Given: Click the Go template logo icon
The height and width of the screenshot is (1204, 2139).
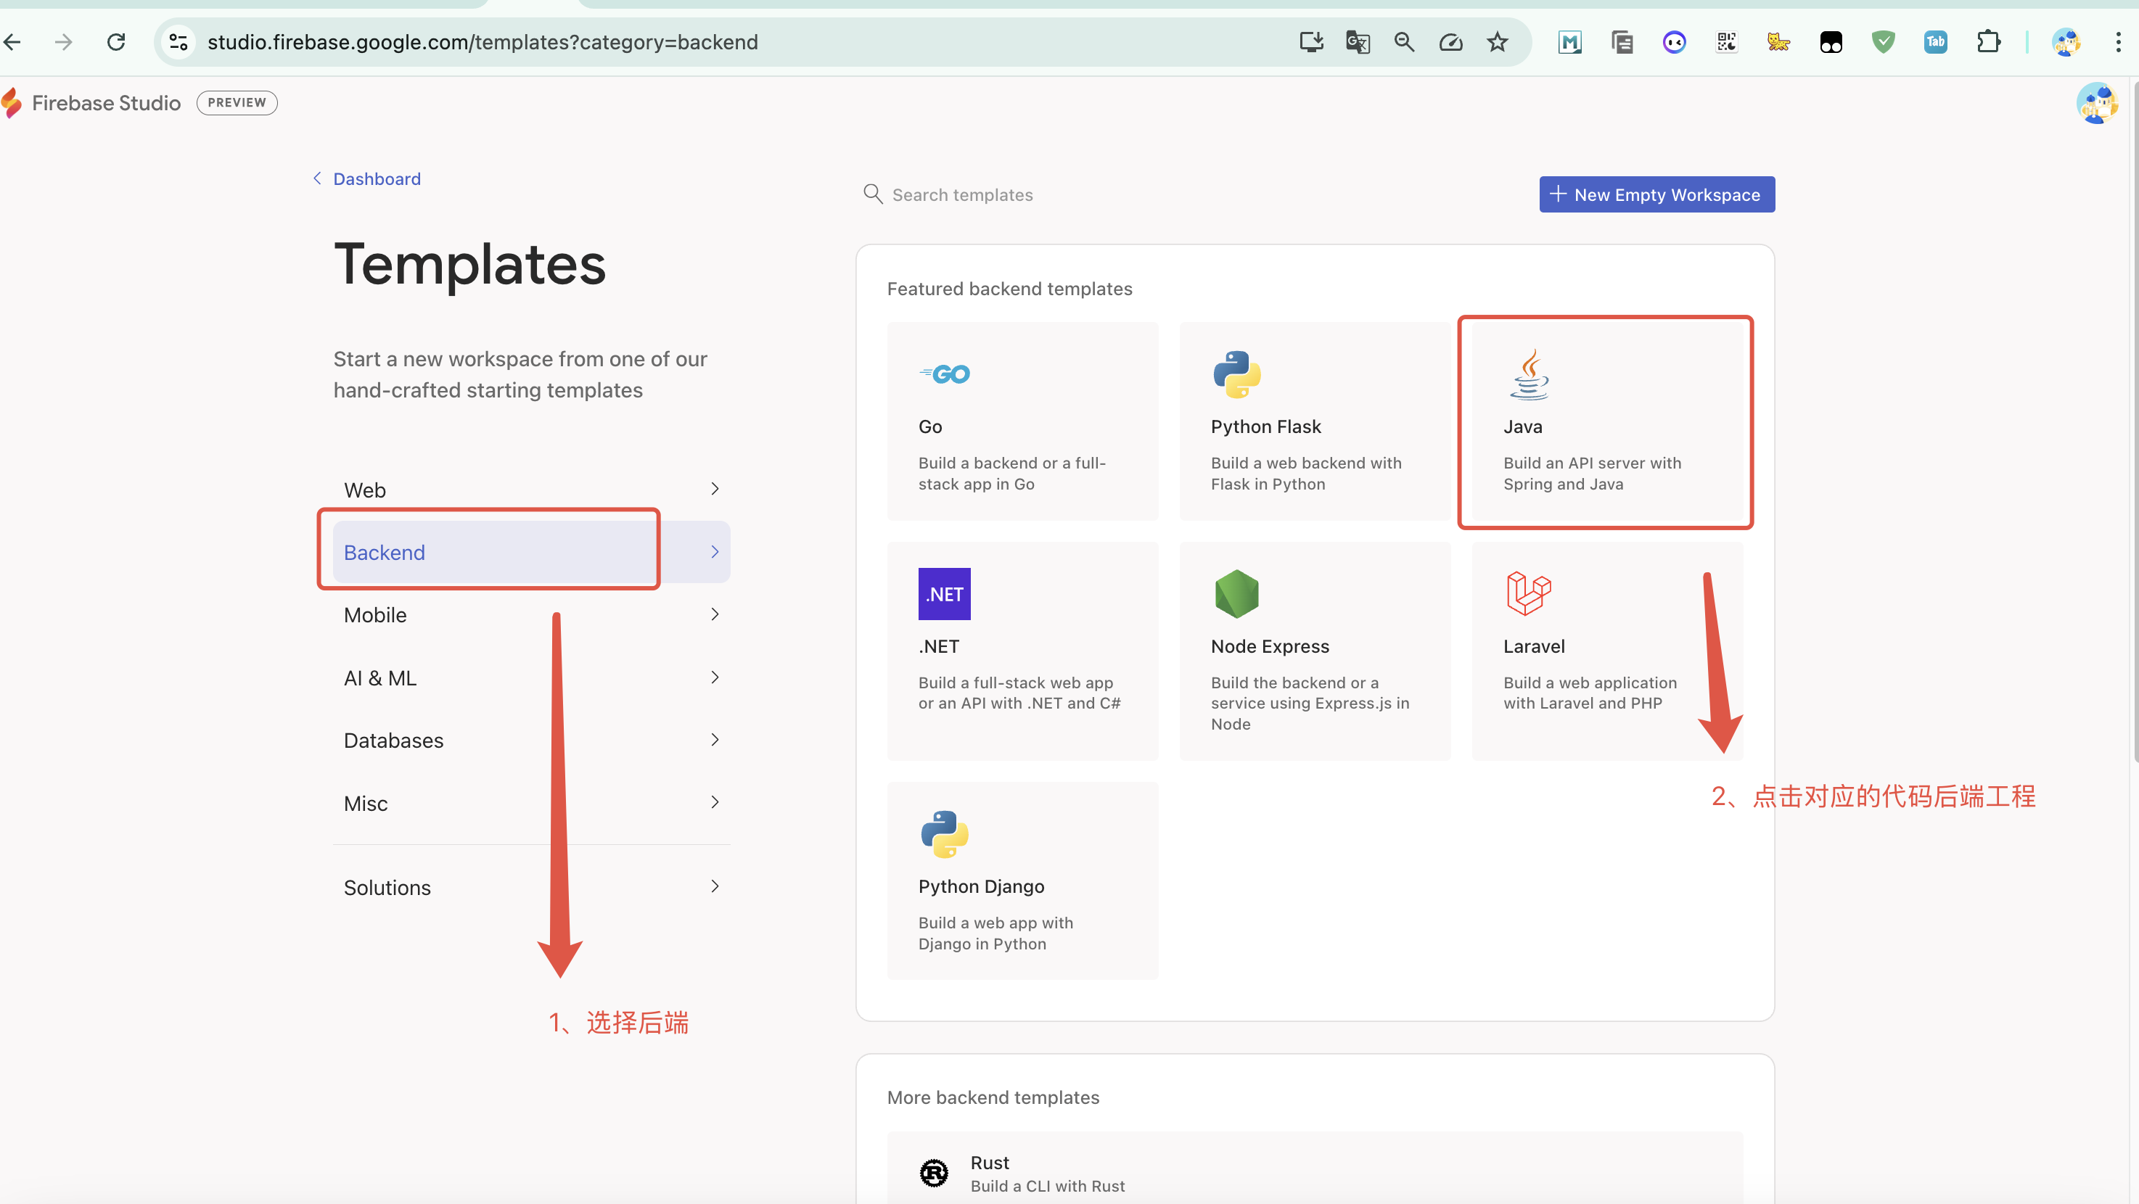Looking at the screenshot, I should (x=944, y=374).
